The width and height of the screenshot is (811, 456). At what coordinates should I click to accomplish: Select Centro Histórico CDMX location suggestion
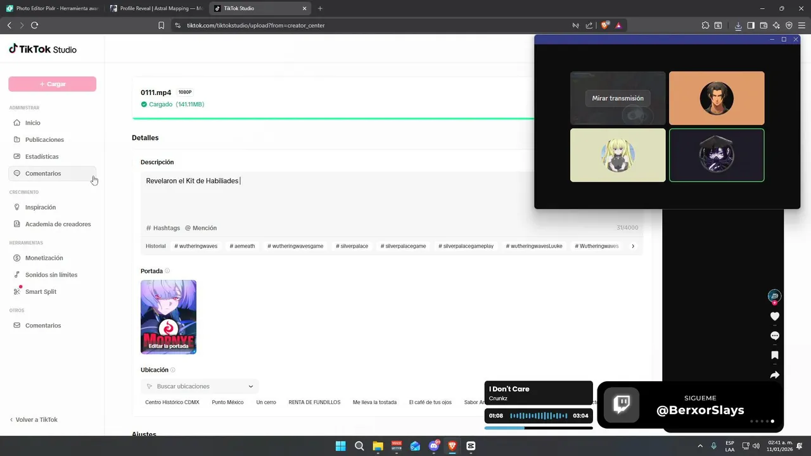tap(172, 402)
